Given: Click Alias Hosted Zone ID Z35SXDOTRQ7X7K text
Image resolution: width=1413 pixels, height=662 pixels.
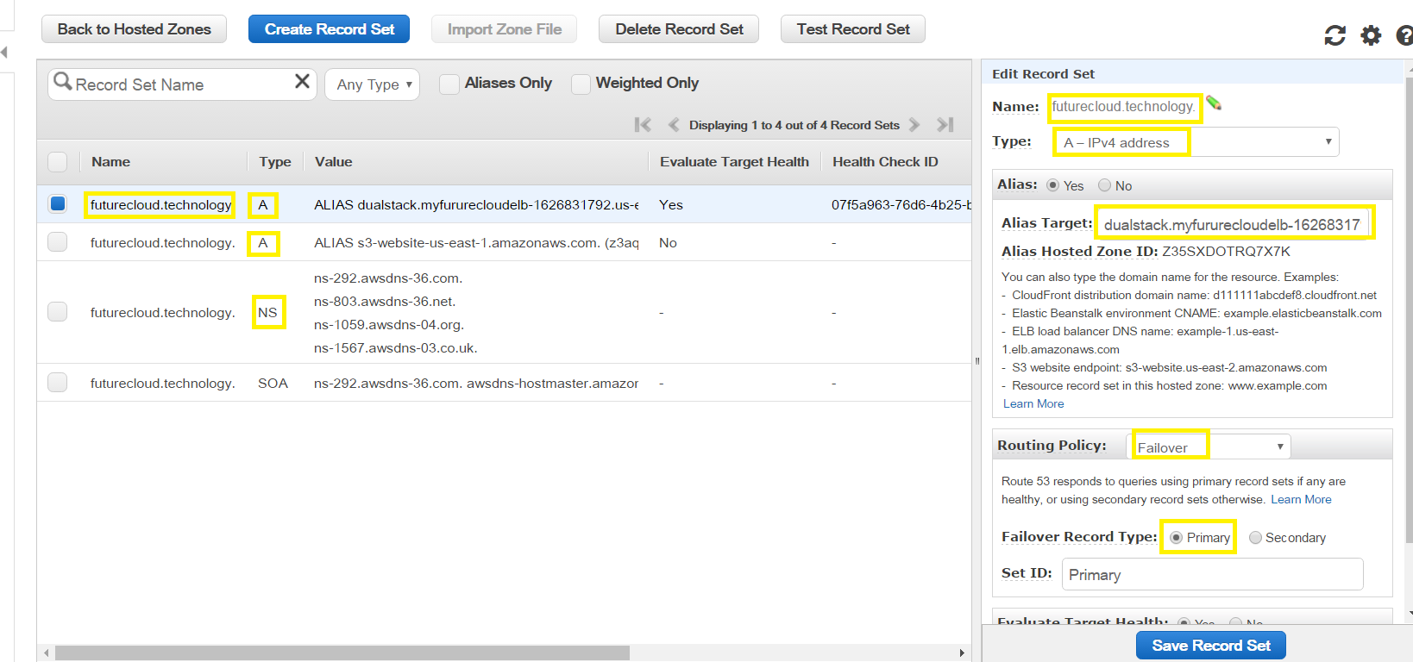Looking at the screenshot, I should tap(1146, 252).
